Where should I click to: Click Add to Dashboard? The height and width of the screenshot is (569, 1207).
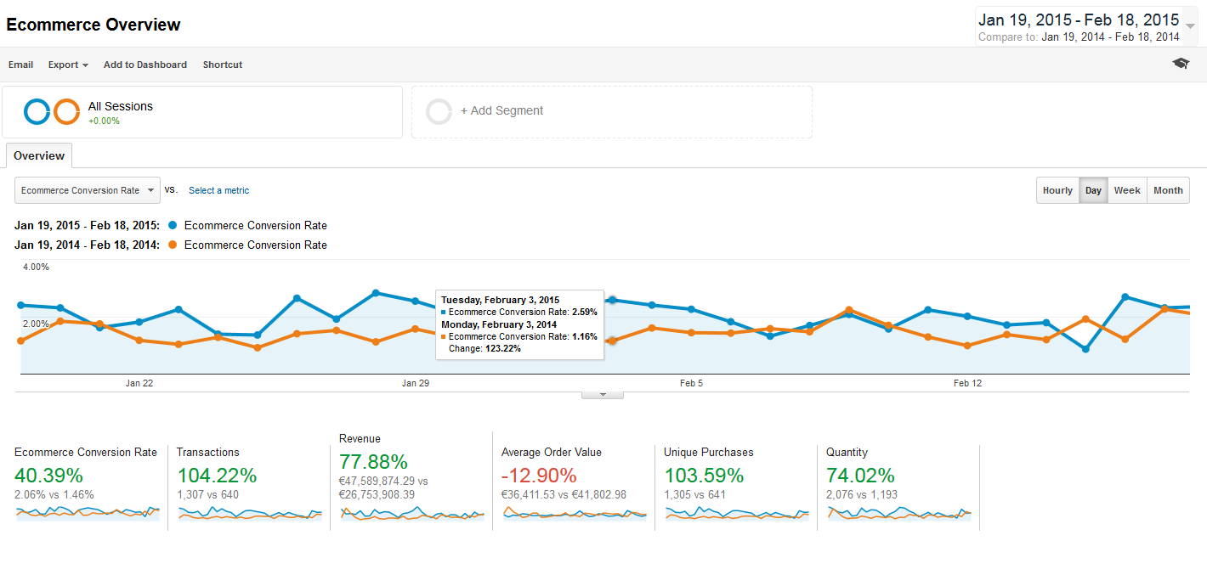[x=145, y=65]
